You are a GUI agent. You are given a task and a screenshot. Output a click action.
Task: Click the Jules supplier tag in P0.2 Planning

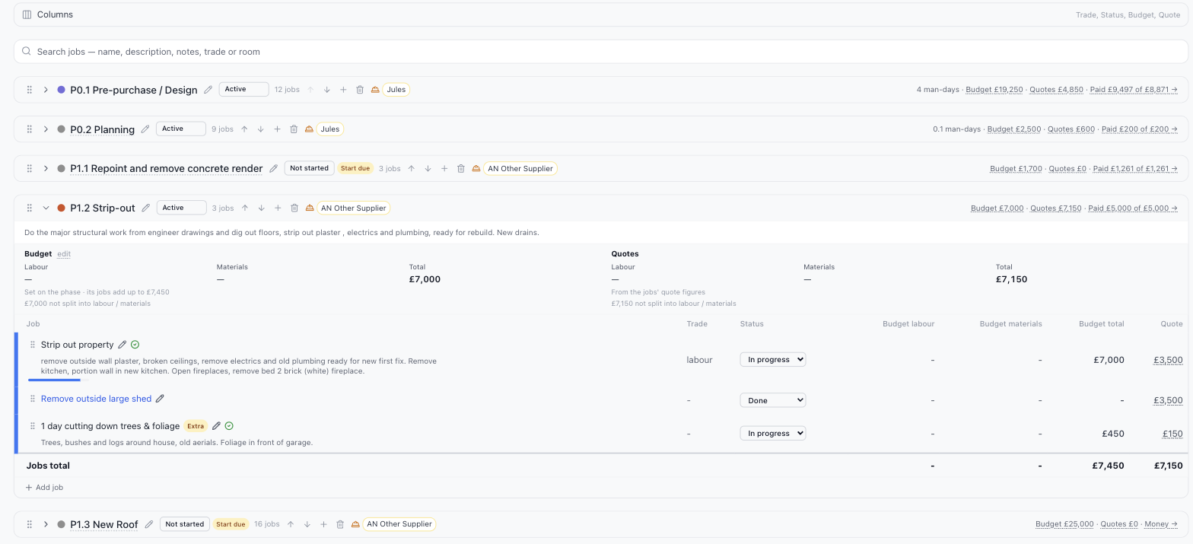329,129
